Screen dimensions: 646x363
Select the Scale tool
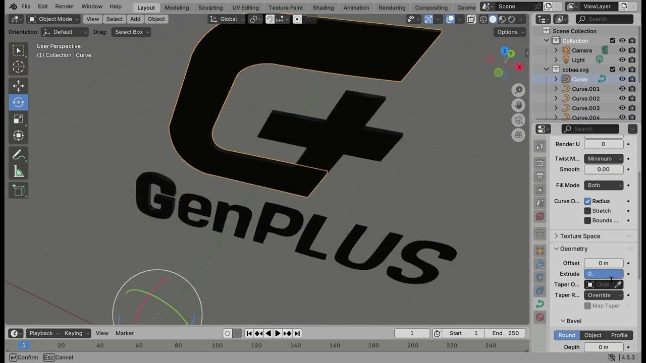[x=18, y=119]
